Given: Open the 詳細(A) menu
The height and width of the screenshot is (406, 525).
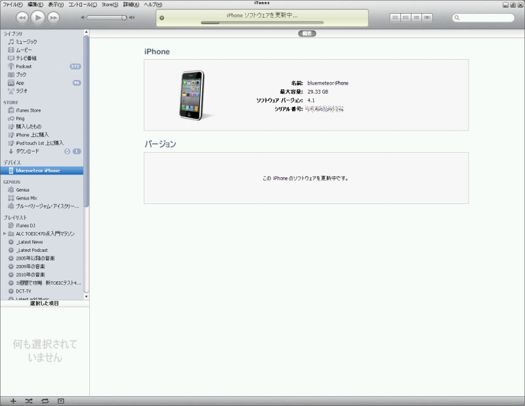Looking at the screenshot, I should pyautogui.click(x=131, y=5).
